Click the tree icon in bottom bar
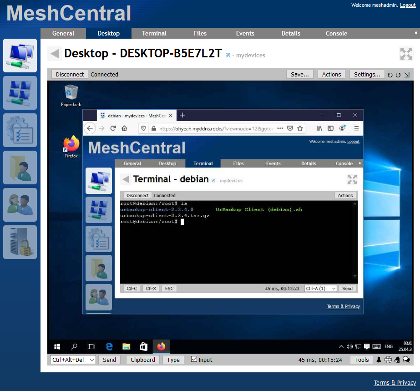The width and height of the screenshot is (420, 391). 379,360
